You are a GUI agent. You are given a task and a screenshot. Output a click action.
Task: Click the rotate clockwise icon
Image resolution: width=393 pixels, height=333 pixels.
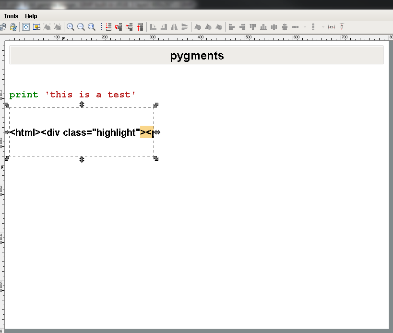[x=153, y=27]
